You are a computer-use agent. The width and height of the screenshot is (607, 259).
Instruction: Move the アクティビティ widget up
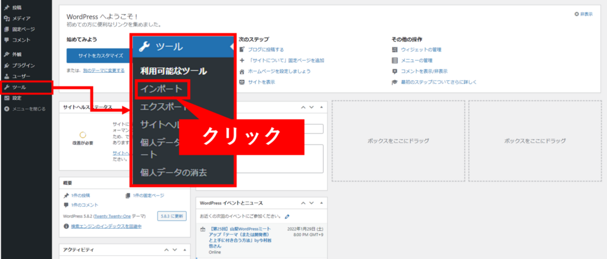[167, 250]
